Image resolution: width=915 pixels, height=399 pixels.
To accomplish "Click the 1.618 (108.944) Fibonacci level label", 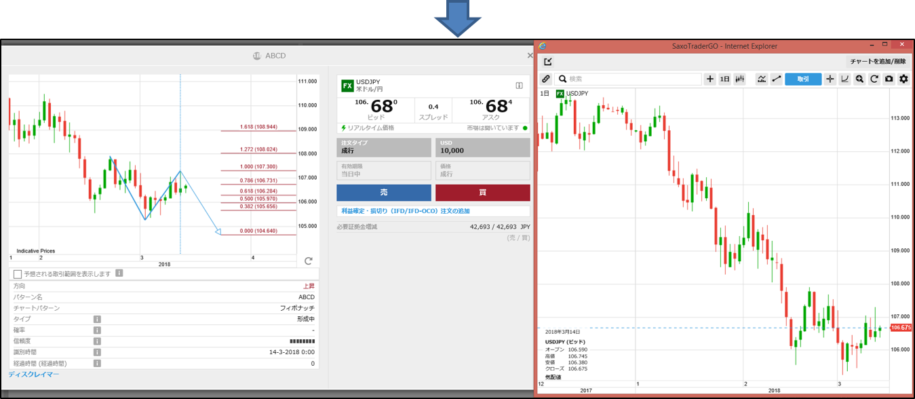I will click(x=259, y=127).
